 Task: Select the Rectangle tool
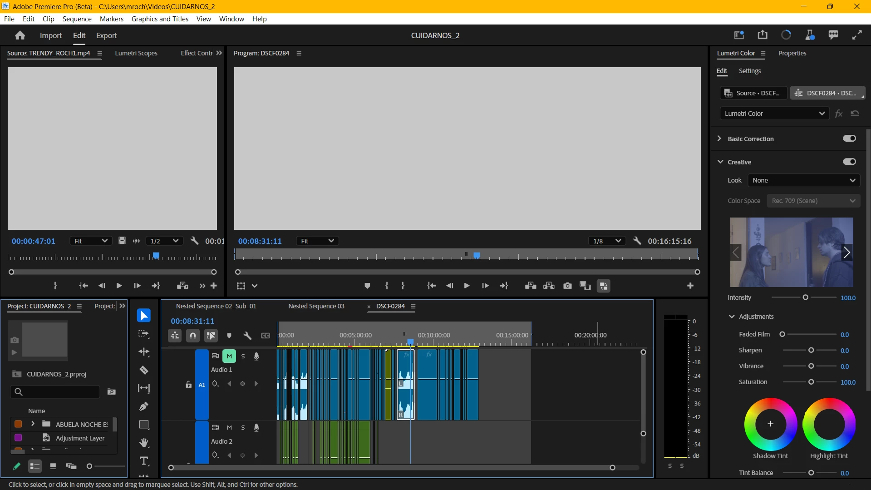[144, 425]
